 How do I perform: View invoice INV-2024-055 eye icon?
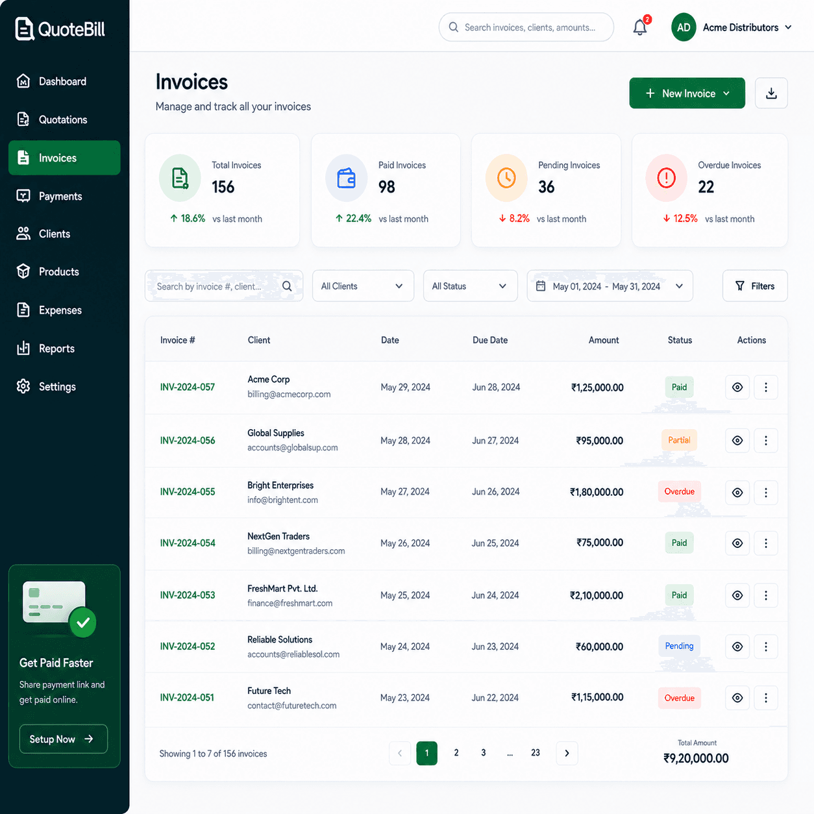737,493
